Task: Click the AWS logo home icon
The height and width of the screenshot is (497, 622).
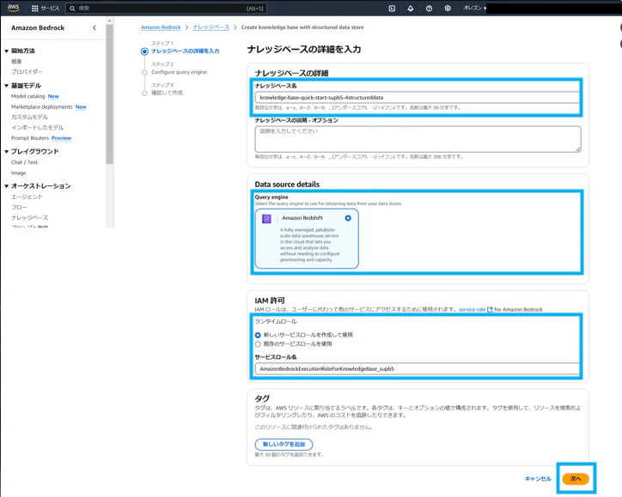Action: pyautogui.click(x=13, y=8)
